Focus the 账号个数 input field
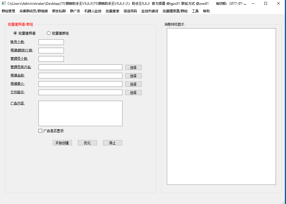Viewport: 286px width, 204px height. pyautogui.click(x=51, y=42)
